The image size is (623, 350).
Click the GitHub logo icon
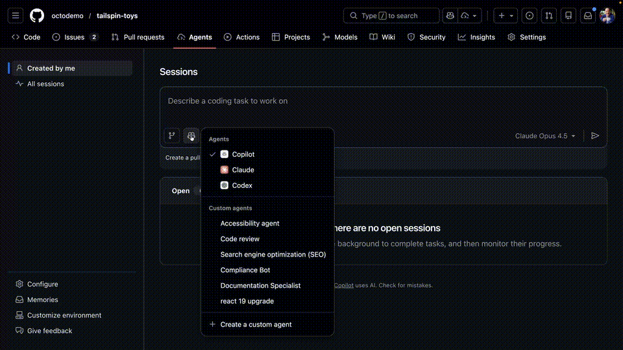[x=37, y=16]
